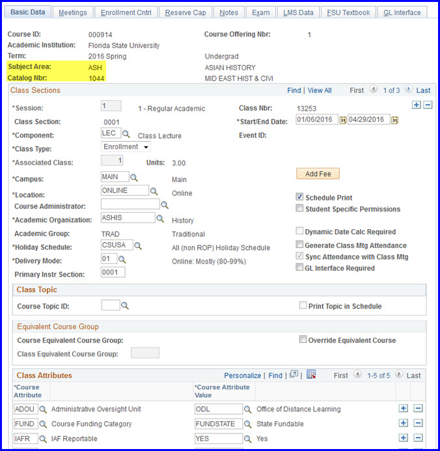This screenshot has height=451, width=440.
Task: Open Holiday Schedule lookup magnifier
Action: [138, 246]
